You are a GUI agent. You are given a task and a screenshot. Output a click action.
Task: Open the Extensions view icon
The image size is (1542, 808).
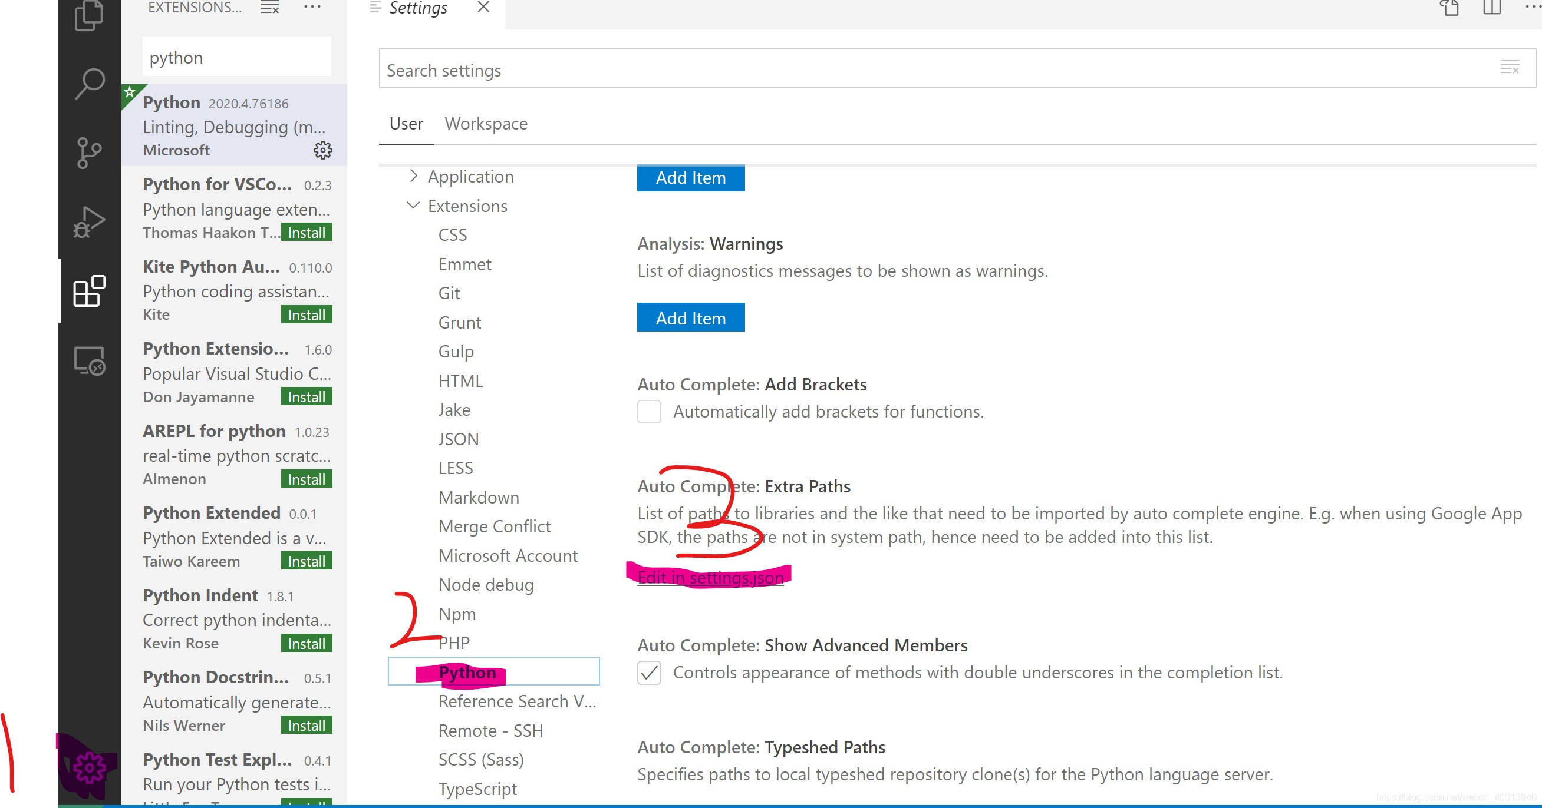89,291
